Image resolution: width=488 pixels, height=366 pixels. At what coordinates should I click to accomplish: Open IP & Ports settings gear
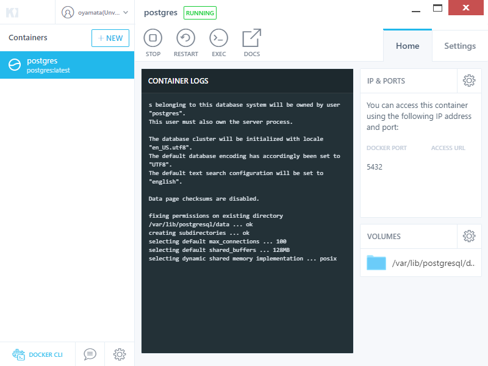tap(469, 81)
